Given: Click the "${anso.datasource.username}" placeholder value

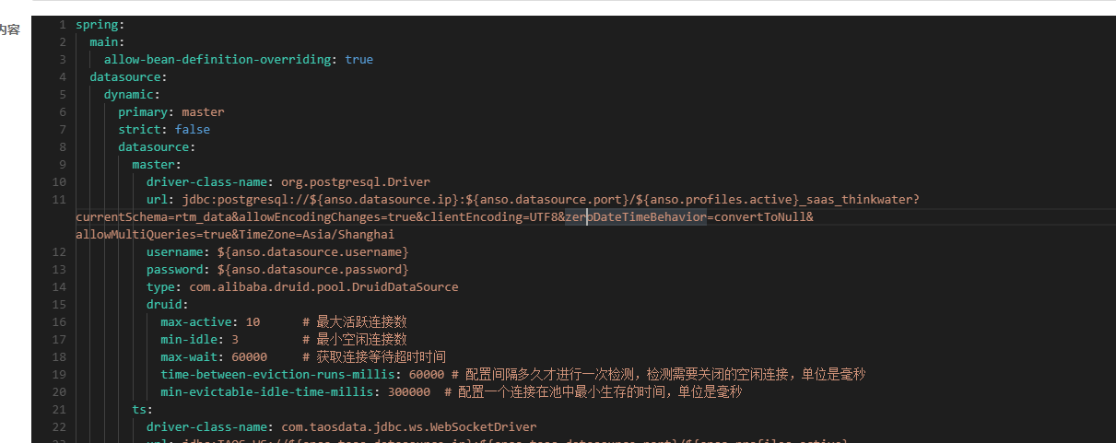Looking at the screenshot, I should pos(313,251).
